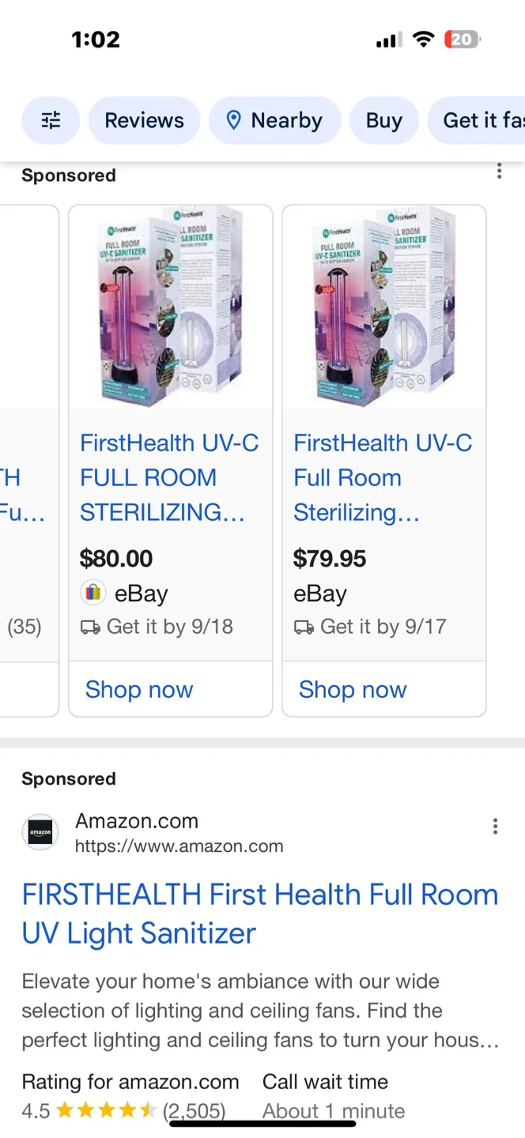The width and height of the screenshot is (525, 1138).
Task: Click the eBay store icon on $80.00 listing
Action: coord(93,593)
